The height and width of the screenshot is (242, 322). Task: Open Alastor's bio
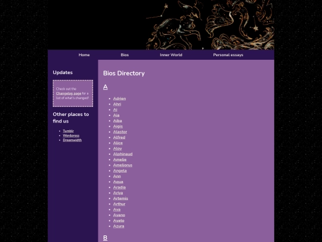pyautogui.click(x=120, y=132)
